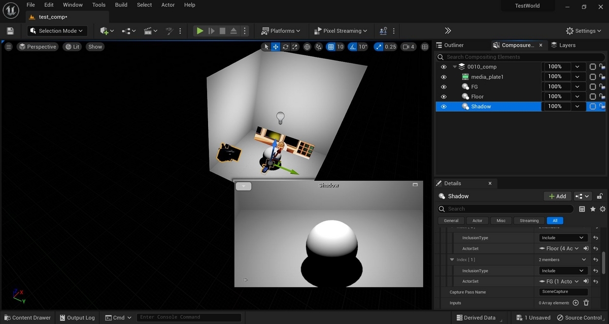Select the translate gizmo tool in viewport

[x=276, y=47]
